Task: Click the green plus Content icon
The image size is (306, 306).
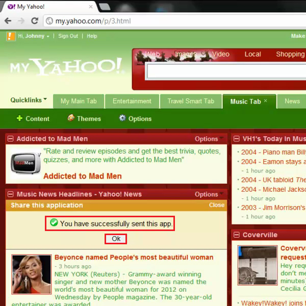Action: [x=19, y=118]
